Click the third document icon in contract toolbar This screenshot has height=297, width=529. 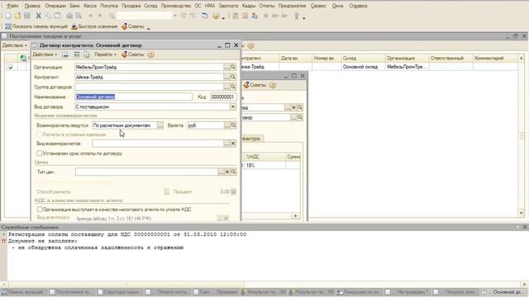(87, 54)
